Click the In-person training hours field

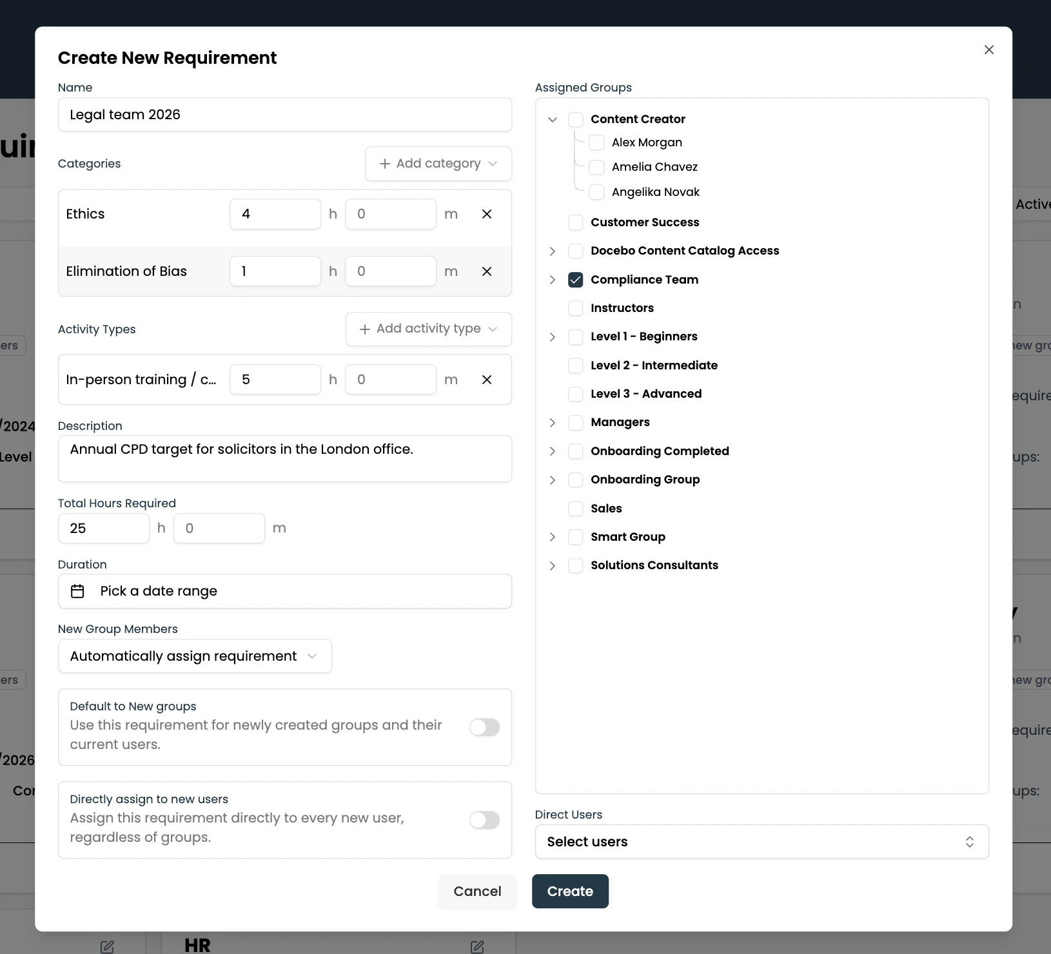[275, 380]
